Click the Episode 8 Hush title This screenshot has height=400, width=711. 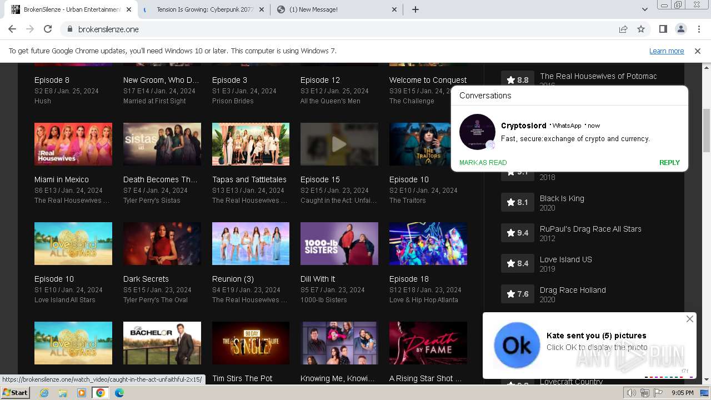click(x=52, y=80)
